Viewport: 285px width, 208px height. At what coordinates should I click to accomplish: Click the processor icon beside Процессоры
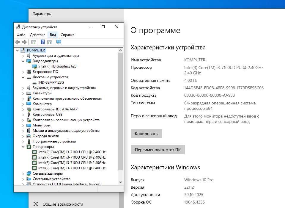[x=29, y=147]
